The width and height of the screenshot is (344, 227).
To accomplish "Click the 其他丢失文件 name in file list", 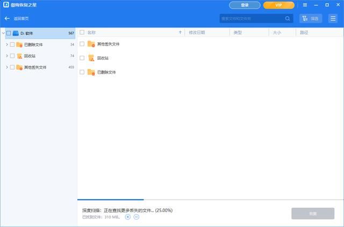I will (109, 44).
